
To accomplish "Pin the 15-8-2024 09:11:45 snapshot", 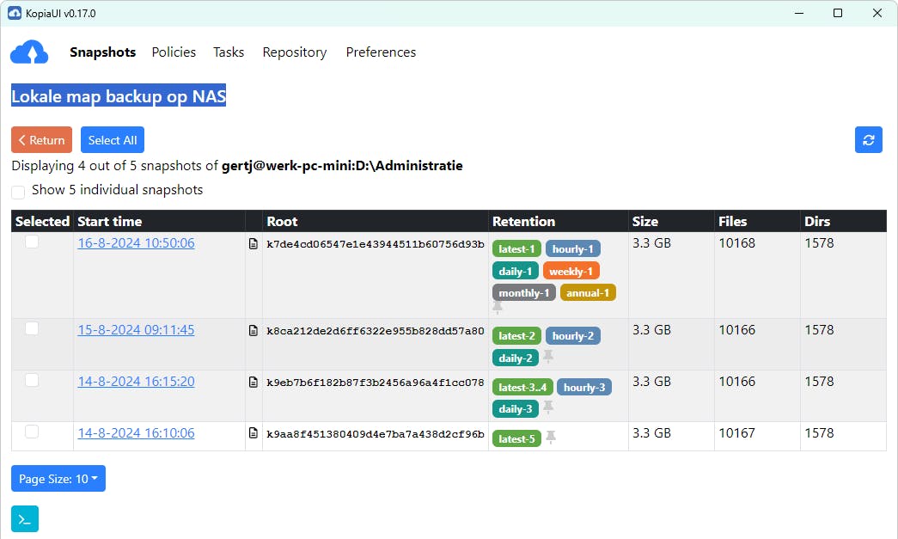I will tap(548, 356).
